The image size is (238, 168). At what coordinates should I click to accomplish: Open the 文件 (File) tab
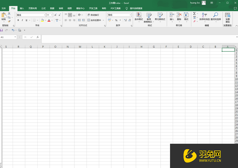[x=4, y=8]
